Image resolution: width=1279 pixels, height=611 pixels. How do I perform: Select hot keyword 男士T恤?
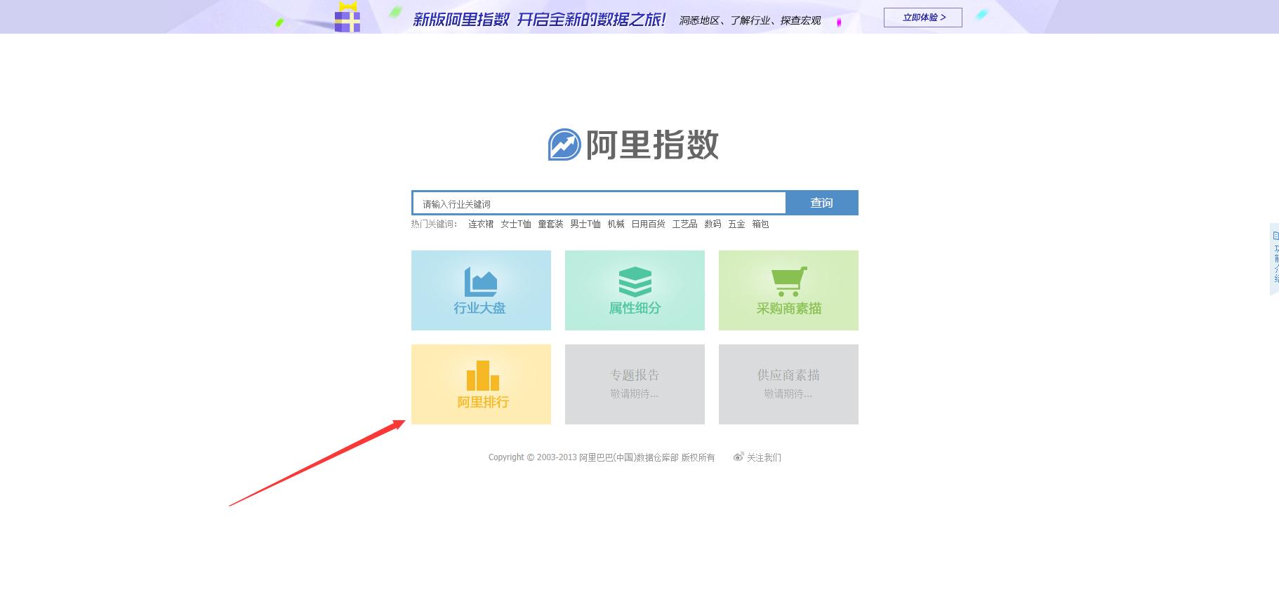point(585,224)
